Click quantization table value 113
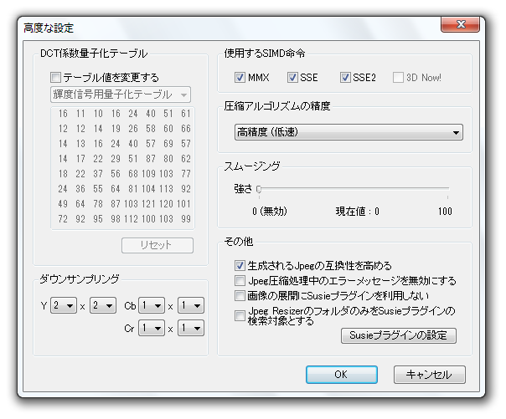 click(x=166, y=188)
